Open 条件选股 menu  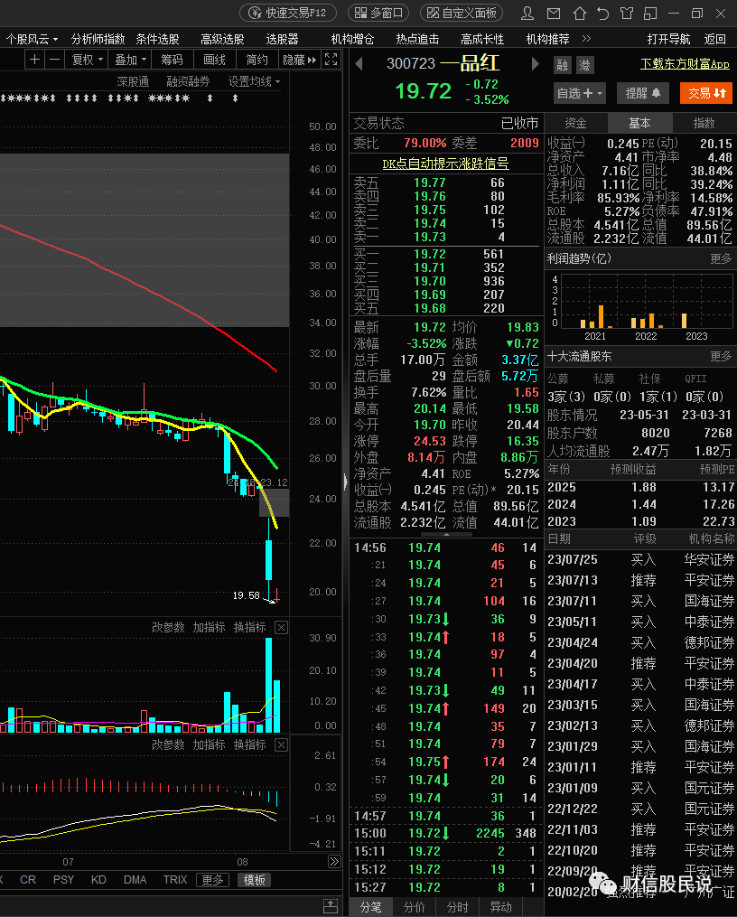click(x=157, y=39)
